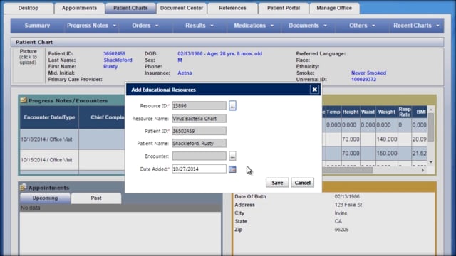This screenshot has width=456, height=256.
Task: Click the Progress Notes/Encounters panel icon
Action: pyautogui.click(x=24, y=100)
